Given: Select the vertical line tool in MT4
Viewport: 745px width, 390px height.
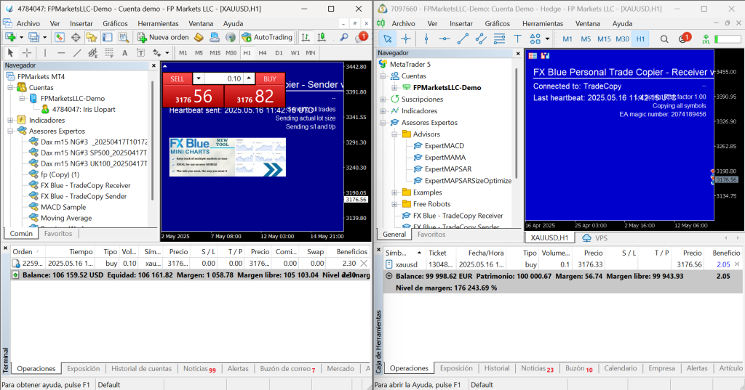Looking at the screenshot, I should [x=45, y=53].
